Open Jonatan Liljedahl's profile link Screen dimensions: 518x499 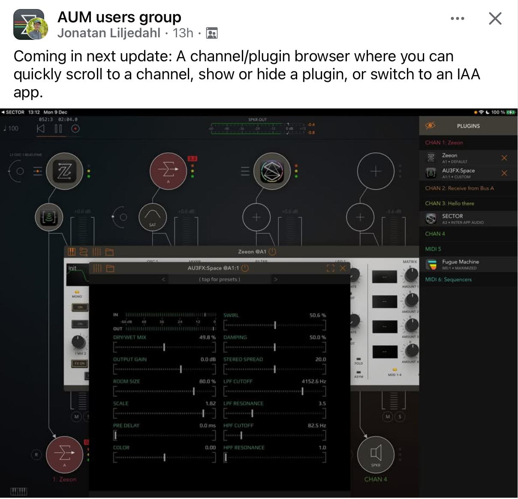coord(109,33)
